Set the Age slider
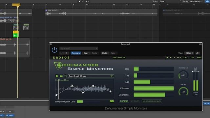The height and width of the screenshot is (118, 210). pyautogui.click(x=154, y=82)
